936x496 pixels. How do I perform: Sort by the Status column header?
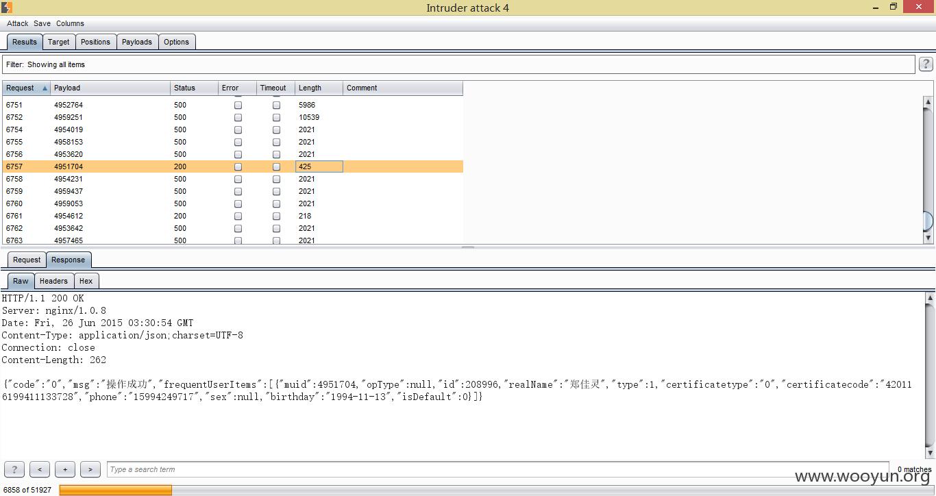pyautogui.click(x=194, y=88)
